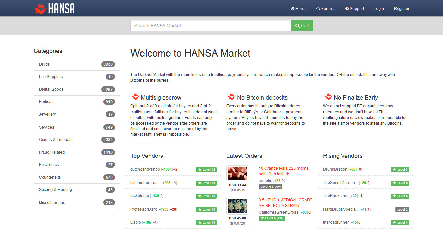Click DrunkDragon's Level 8 badge
443x229 pixels.
pos(400,170)
